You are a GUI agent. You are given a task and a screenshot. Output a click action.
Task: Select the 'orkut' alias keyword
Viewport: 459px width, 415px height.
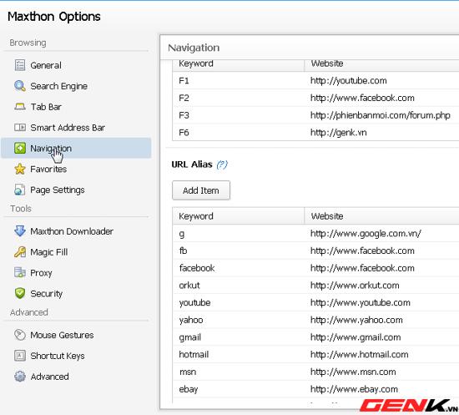pos(189,286)
